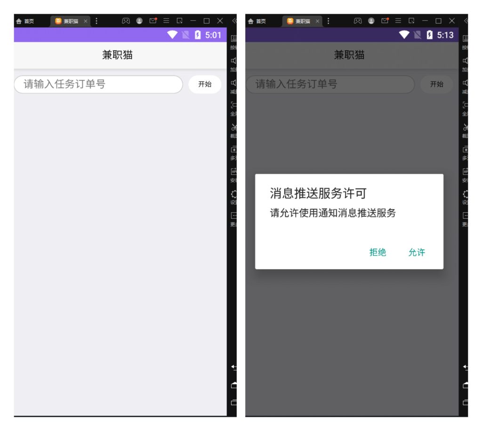Click Android back arrow in 5:01 window sidebar

[234, 367]
